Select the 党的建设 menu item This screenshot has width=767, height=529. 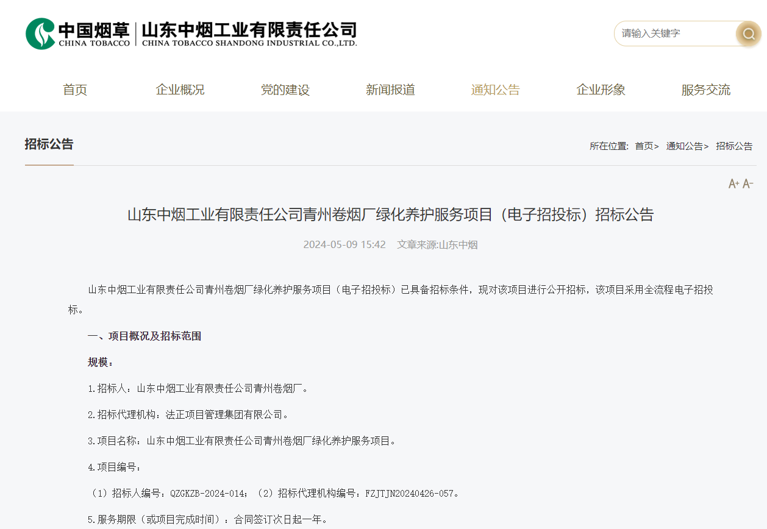click(x=285, y=89)
